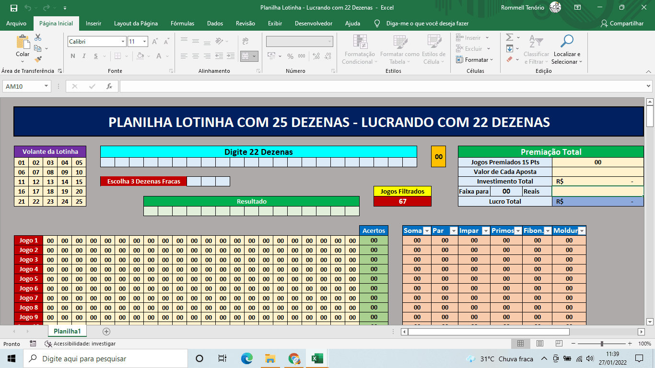655x368 pixels.
Task: Click the Format Painter brush icon
Action: [38, 59]
